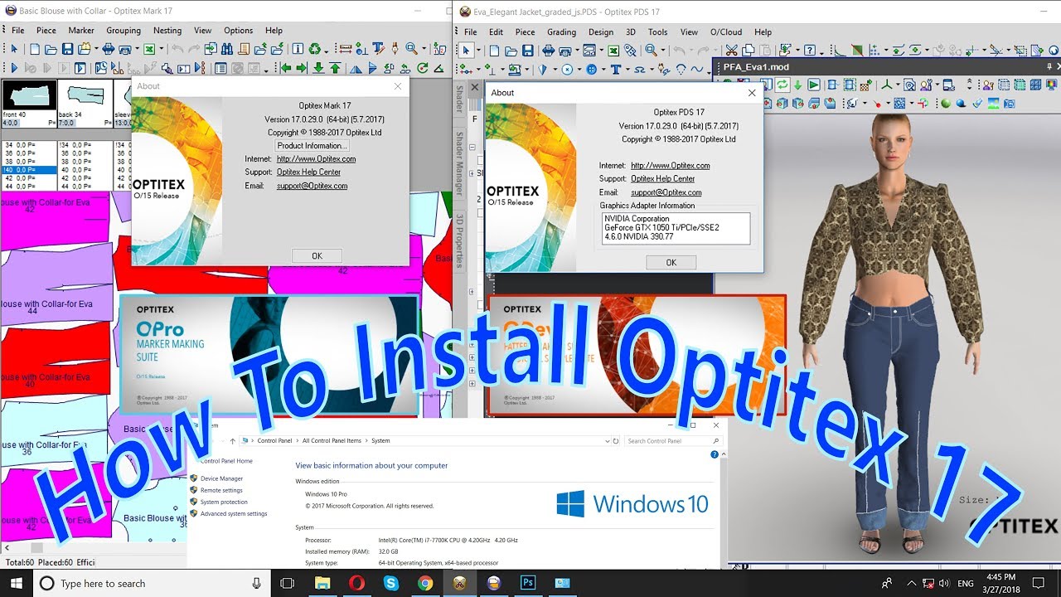Viewport: 1061px width, 597px height.
Task: Click binoculars find icon in Mark toolbar
Action: 227,49
